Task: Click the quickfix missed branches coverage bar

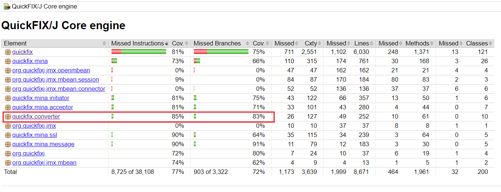Action: click(221, 52)
